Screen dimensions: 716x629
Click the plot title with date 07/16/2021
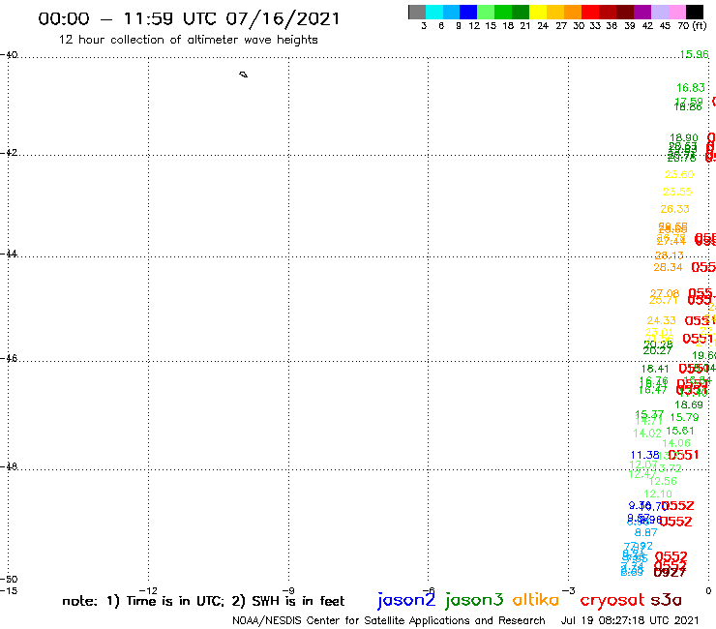tap(189, 18)
